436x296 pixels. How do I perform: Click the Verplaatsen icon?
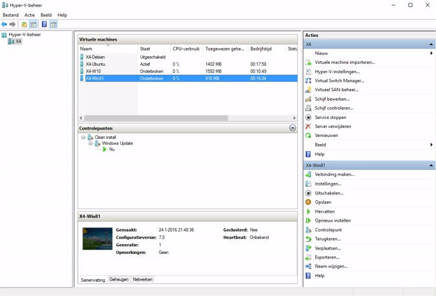coord(308,248)
